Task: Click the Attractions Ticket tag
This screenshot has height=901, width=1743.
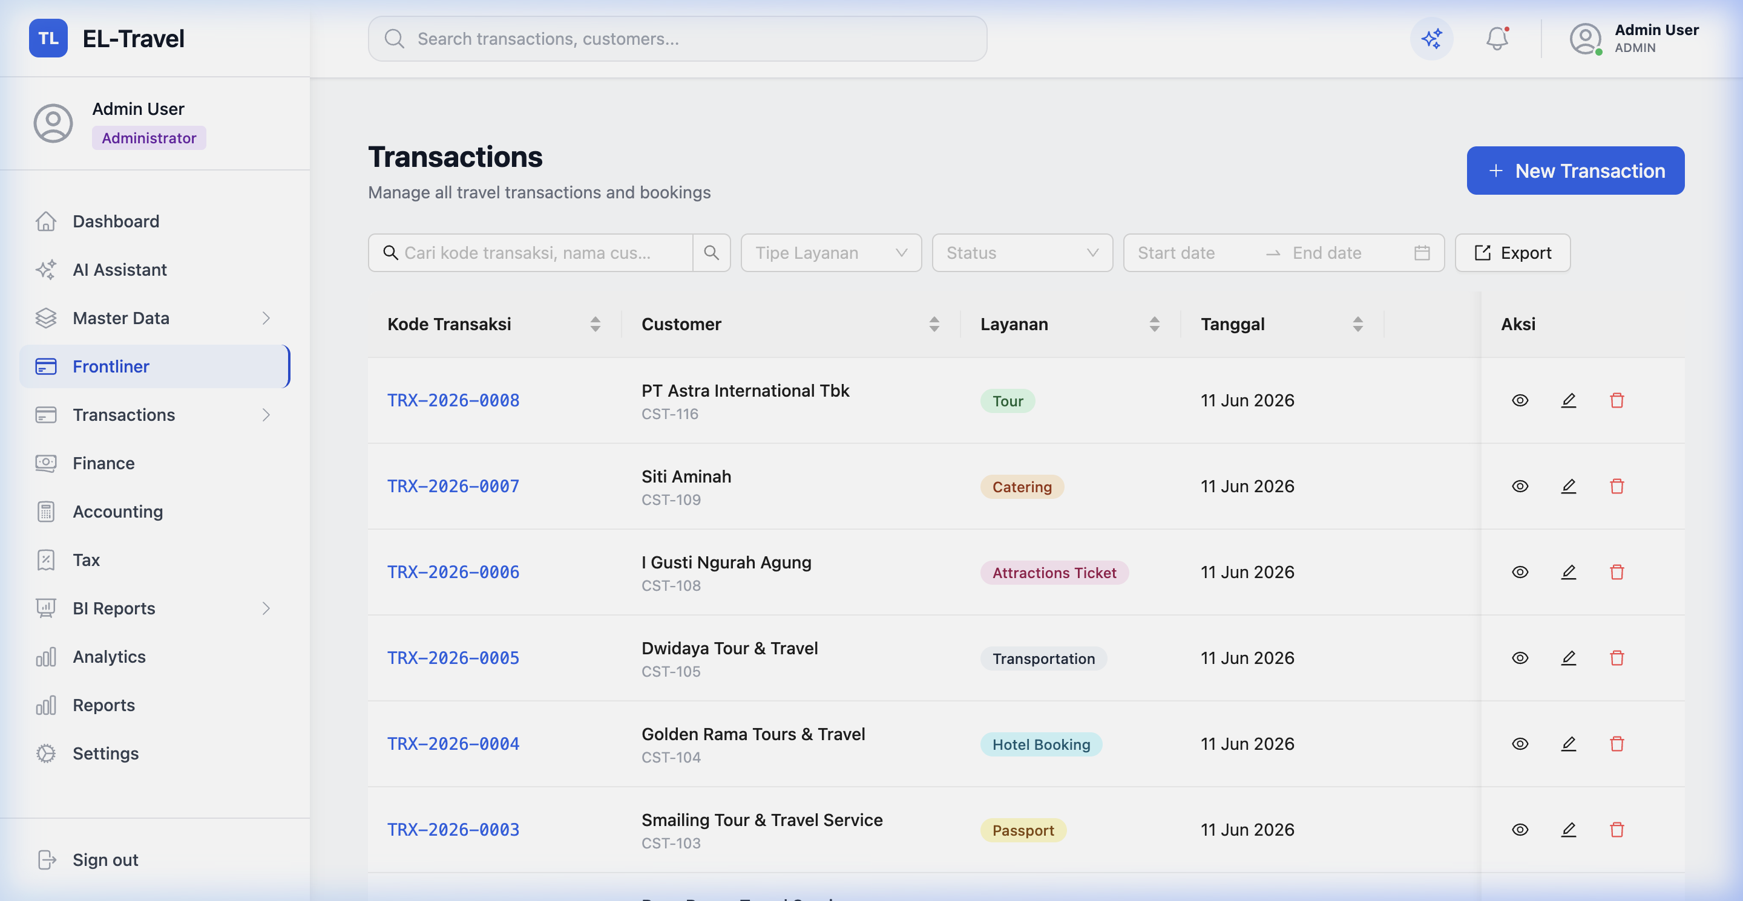Action: [1054, 573]
